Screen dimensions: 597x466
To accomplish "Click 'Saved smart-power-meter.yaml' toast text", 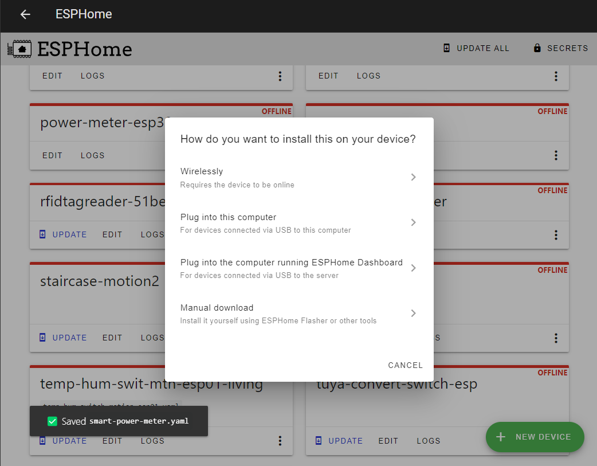I will (x=125, y=421).
